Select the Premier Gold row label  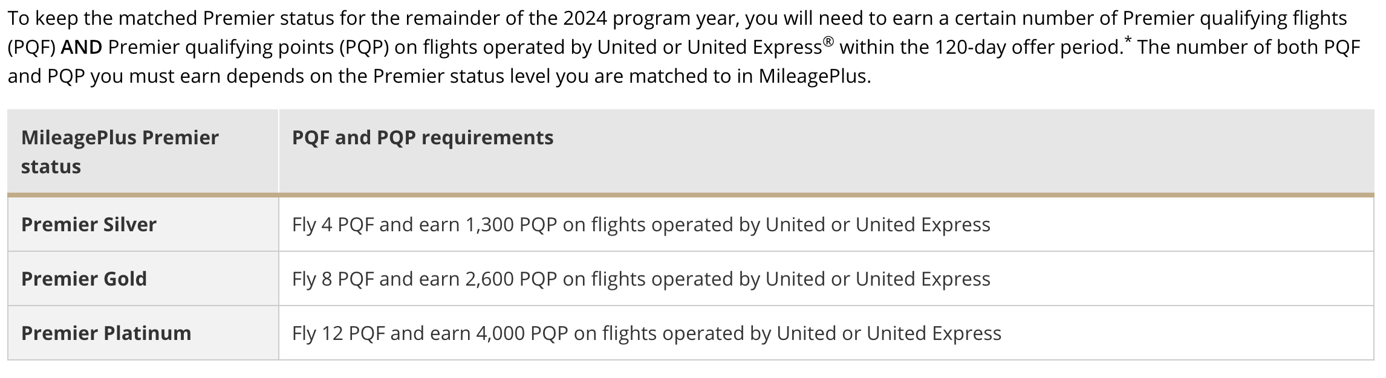[84, 279]
